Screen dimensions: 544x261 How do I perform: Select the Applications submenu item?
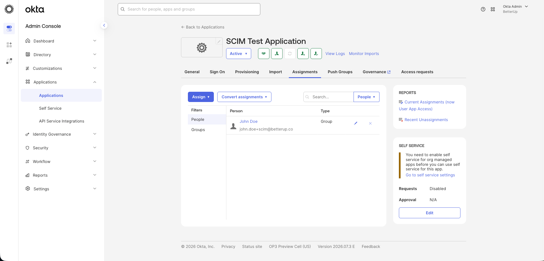point(61,95)
